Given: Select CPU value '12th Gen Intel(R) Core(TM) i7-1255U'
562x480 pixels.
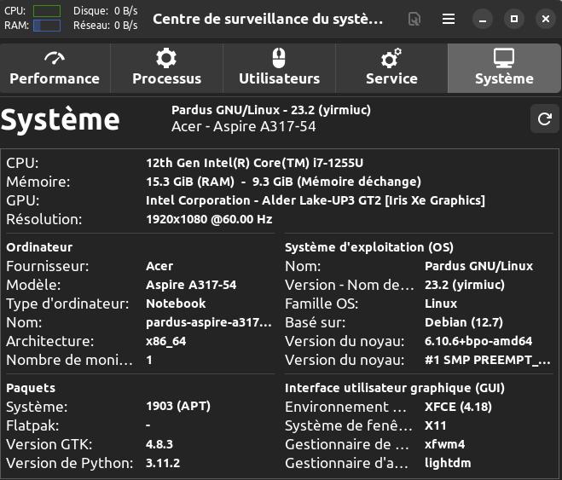Looking at the screenshot, I should 254,163.
